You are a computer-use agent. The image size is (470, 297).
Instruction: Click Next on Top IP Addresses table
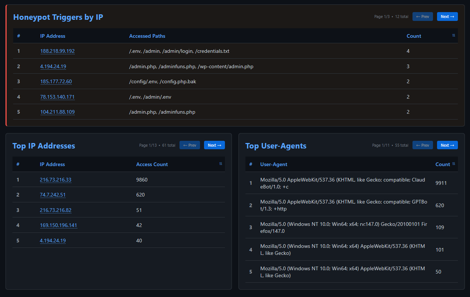[214, 145]
